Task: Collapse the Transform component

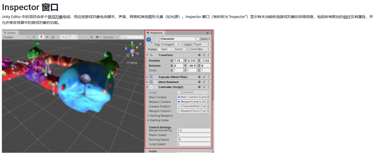Action: (147, 55)
